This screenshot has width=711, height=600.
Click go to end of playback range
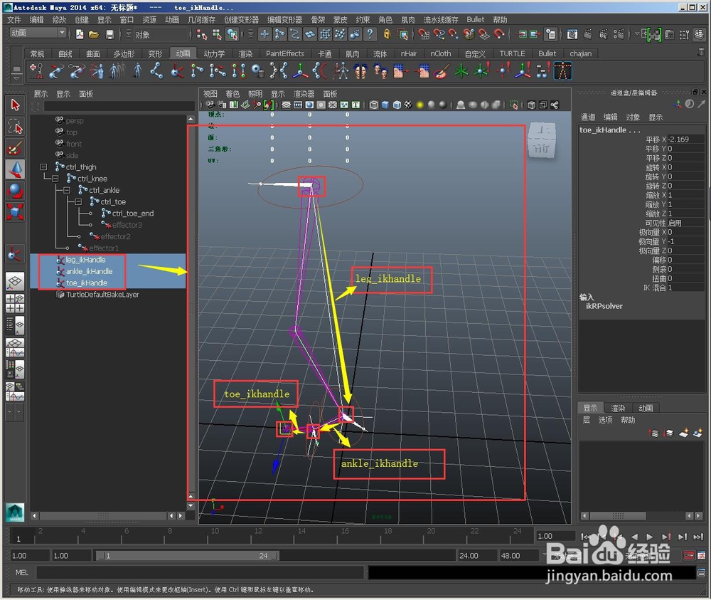698,537
